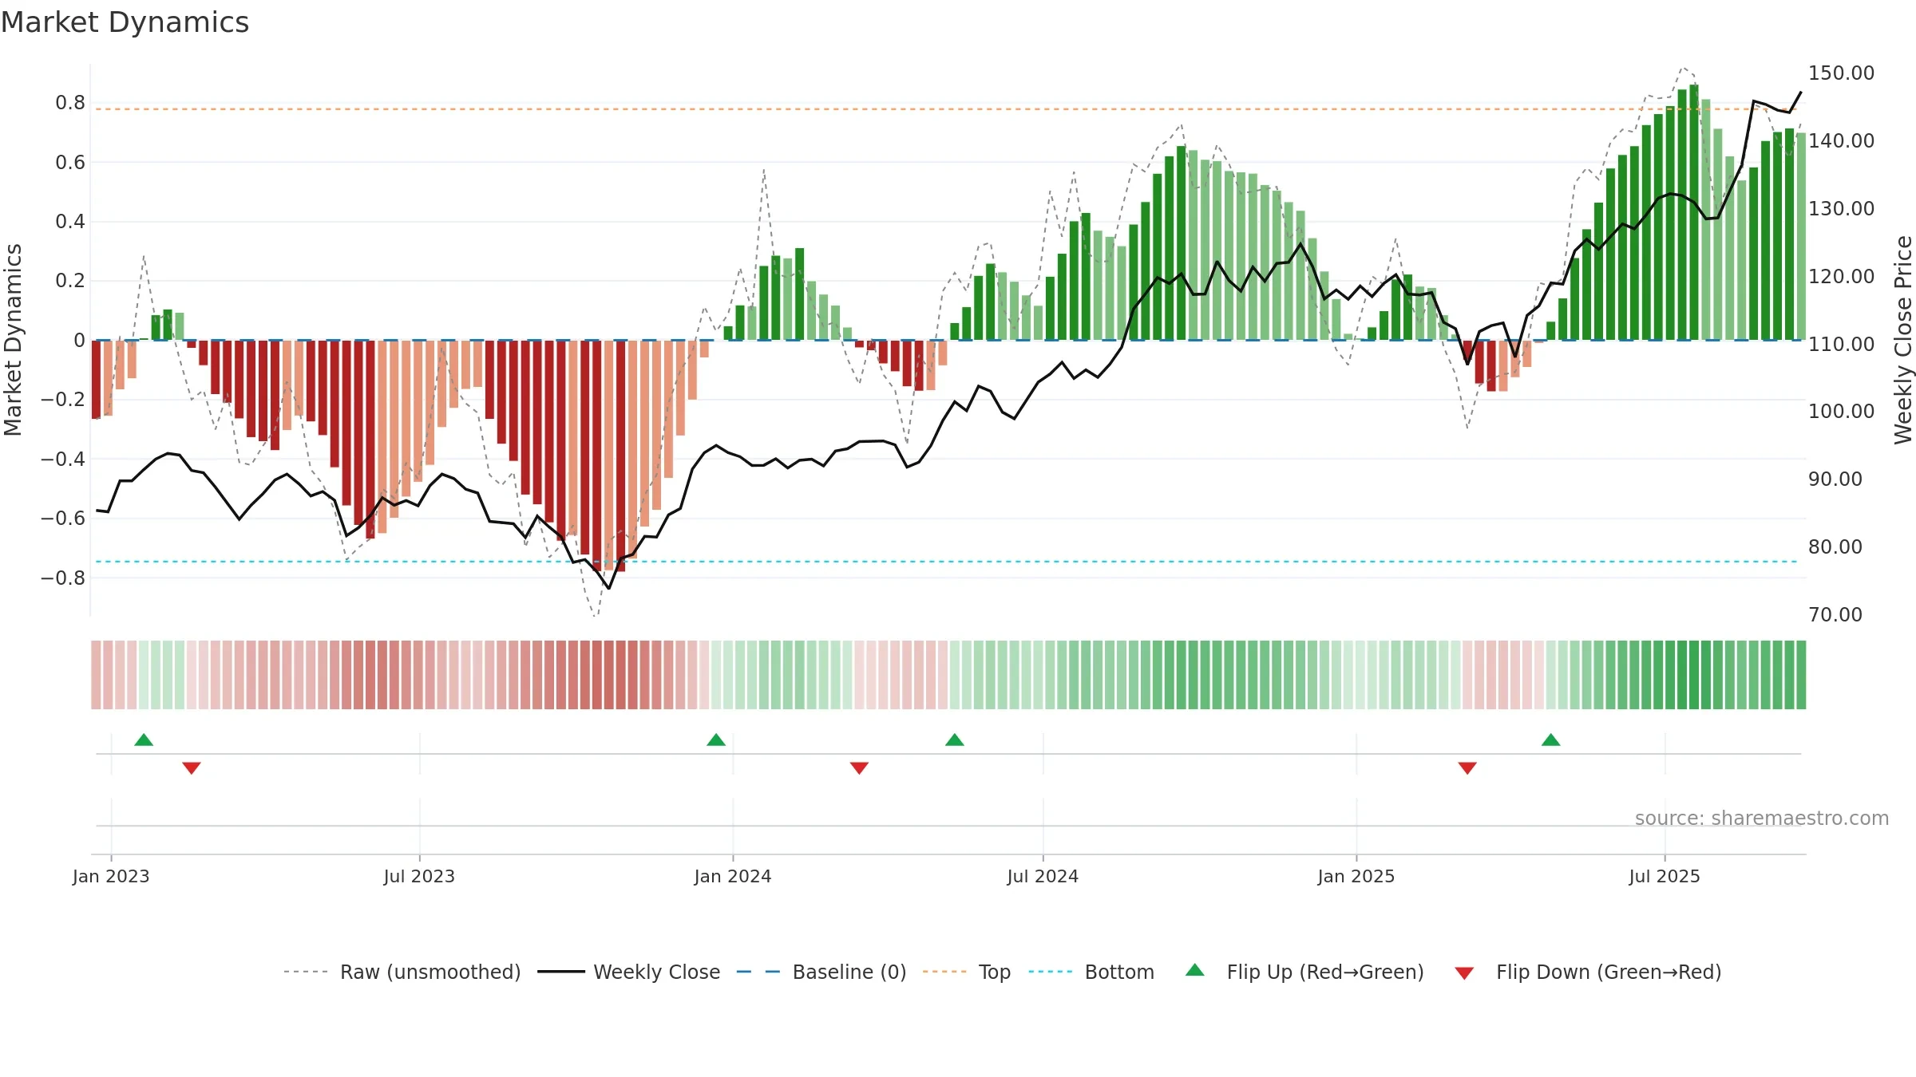This screenshot has height=1077, width=1916.
Task: Toggle the Flip Up (Red→Green) legend entry
Action: (1304, 972)
